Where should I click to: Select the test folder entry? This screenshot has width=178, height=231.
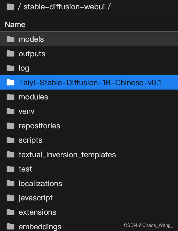(x=89, y=169)
